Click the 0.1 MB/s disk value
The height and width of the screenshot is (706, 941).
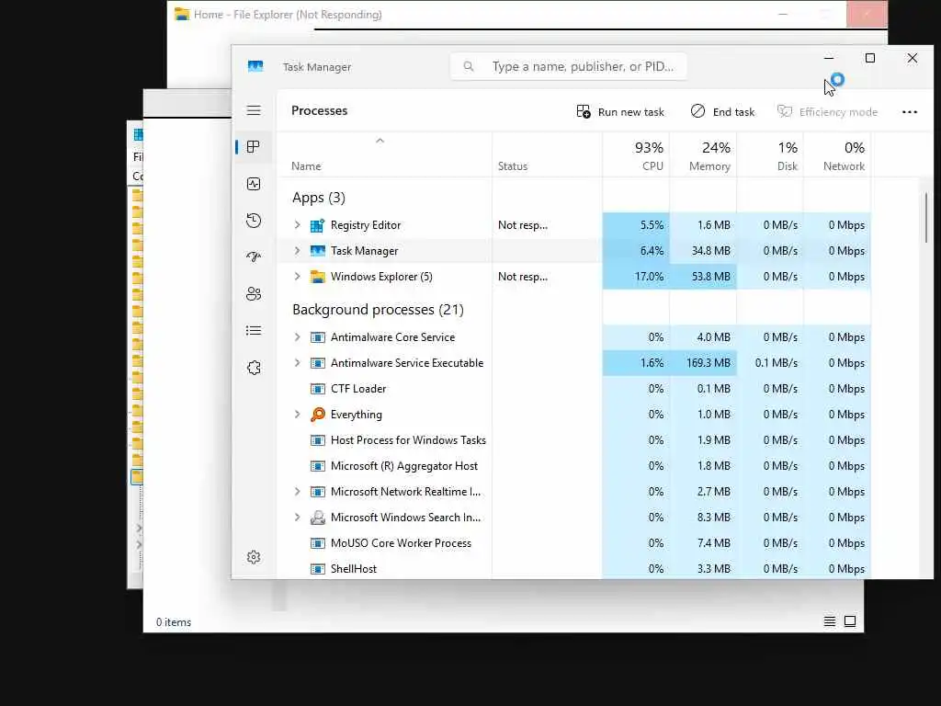tap(777, 362)
